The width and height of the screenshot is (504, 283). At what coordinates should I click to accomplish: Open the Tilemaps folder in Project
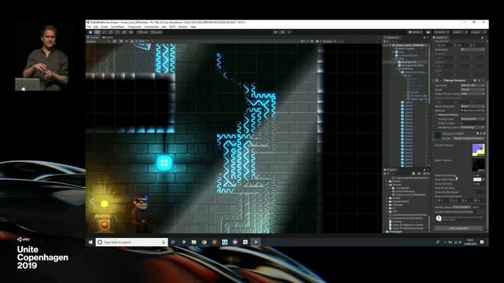point(398,204)
